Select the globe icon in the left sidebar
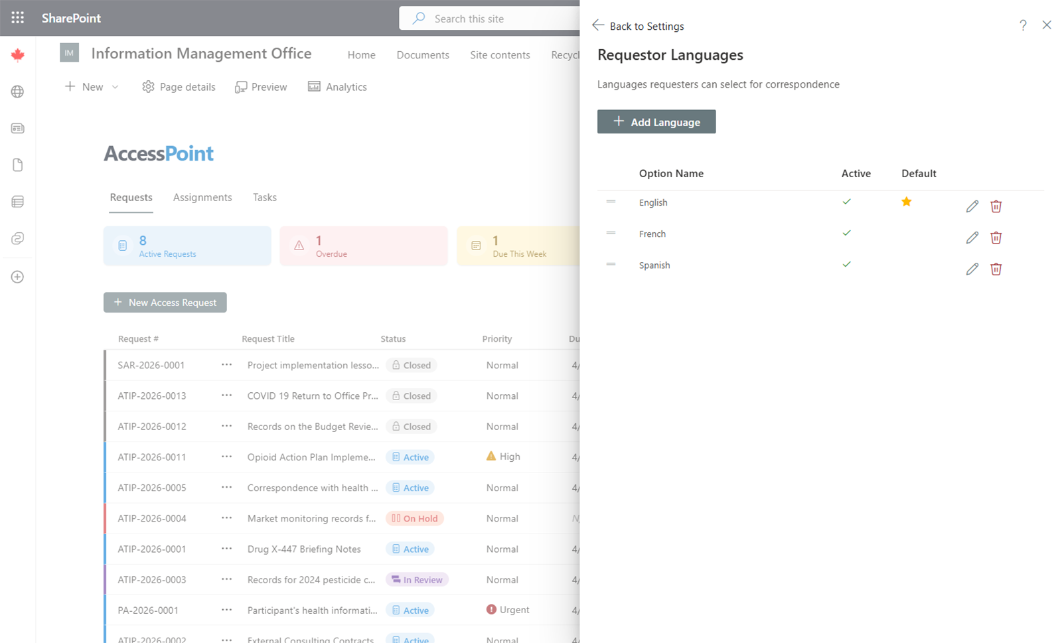 (17, 92)
